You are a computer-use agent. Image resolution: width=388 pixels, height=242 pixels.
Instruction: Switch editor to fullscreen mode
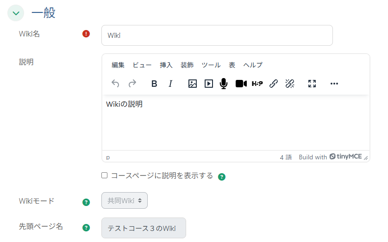pyautogui.click(x=312, y=84)
